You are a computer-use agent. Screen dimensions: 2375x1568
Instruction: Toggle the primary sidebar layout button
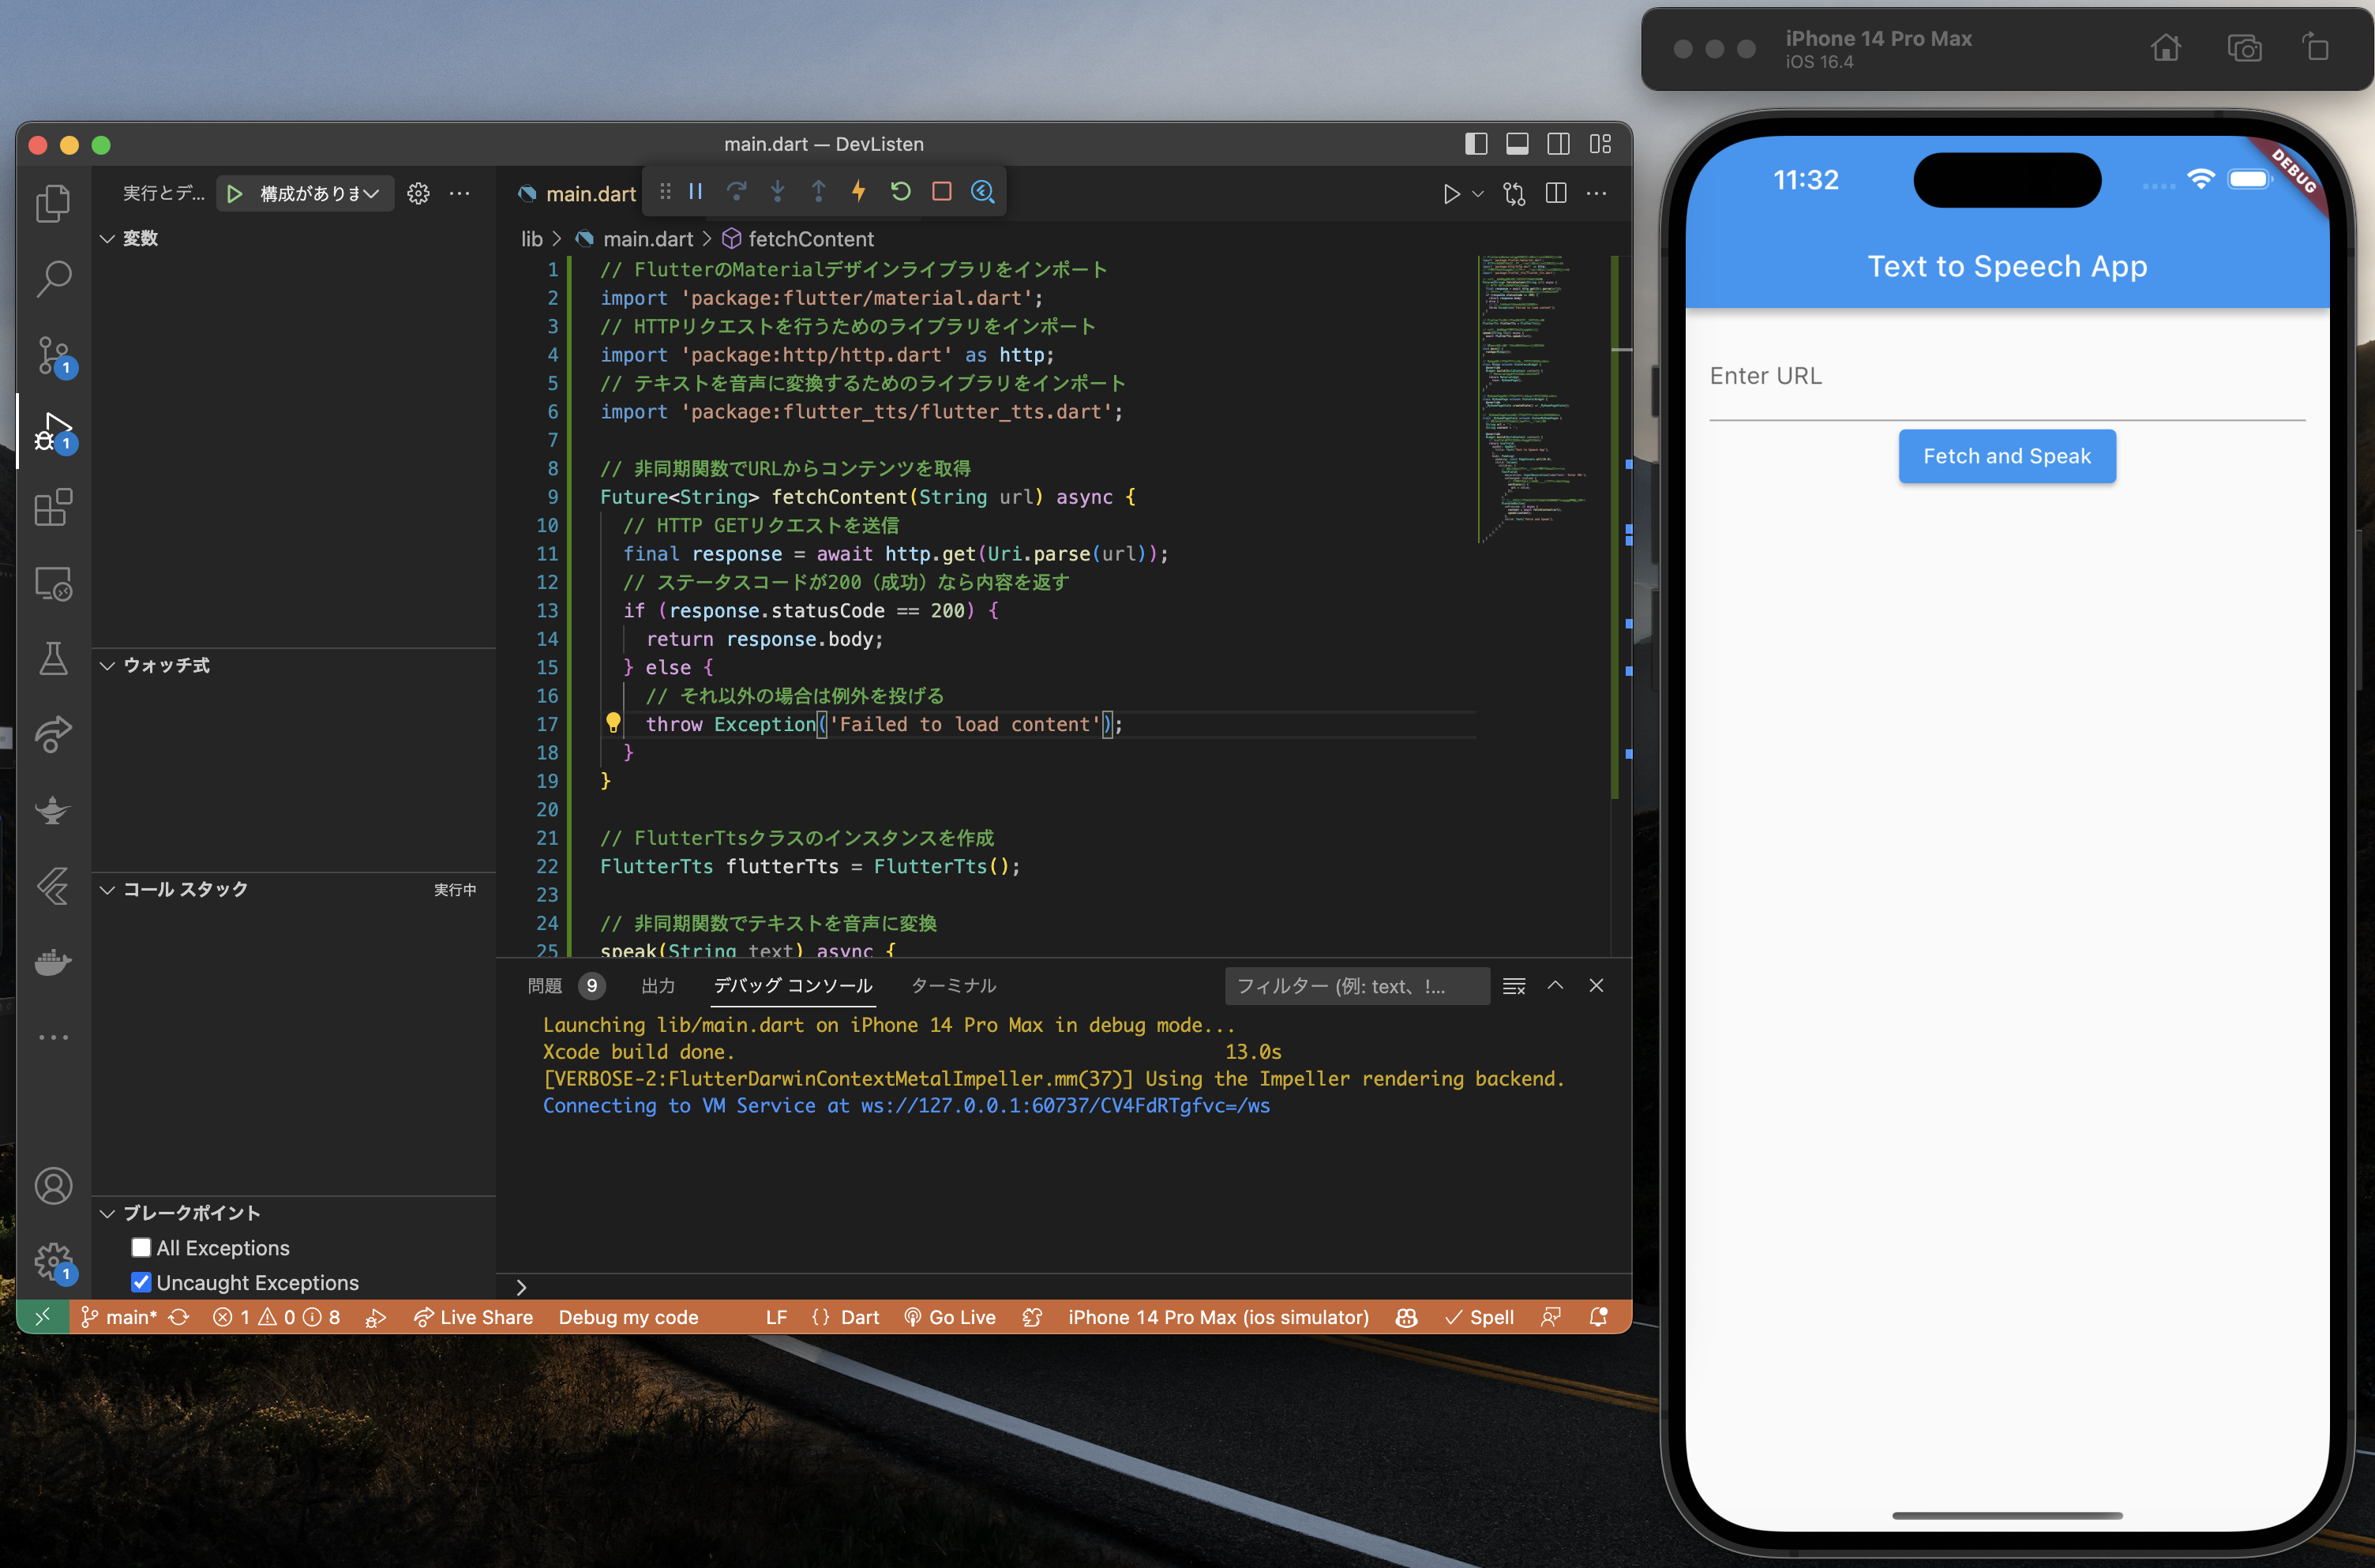tap(1475, 144)
